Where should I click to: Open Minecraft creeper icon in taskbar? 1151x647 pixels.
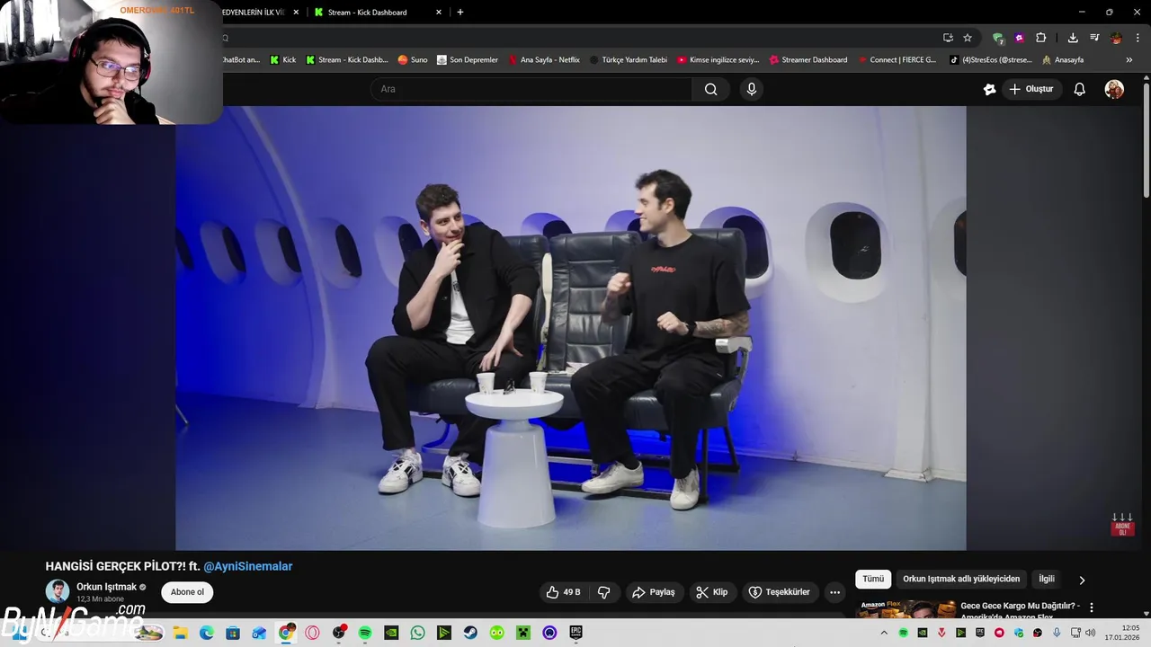click(x=523, y=633)
